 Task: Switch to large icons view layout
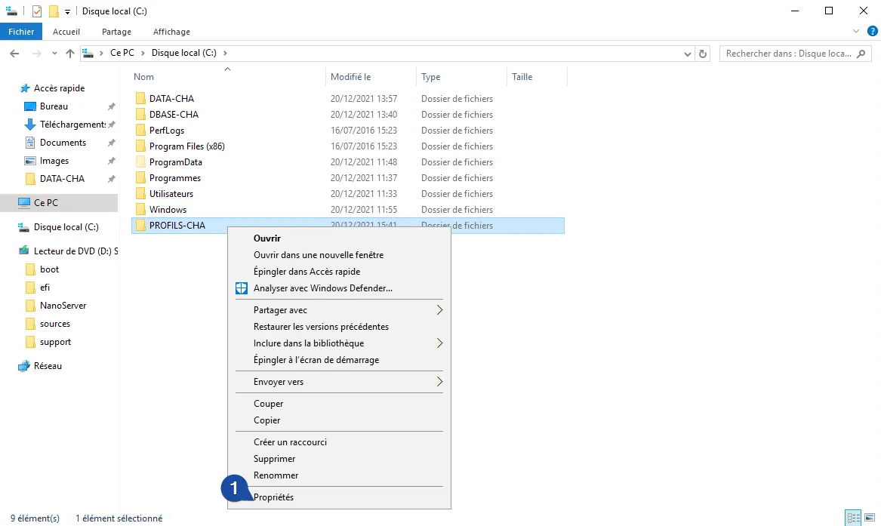pyautogui.click(x=870, y=518)
